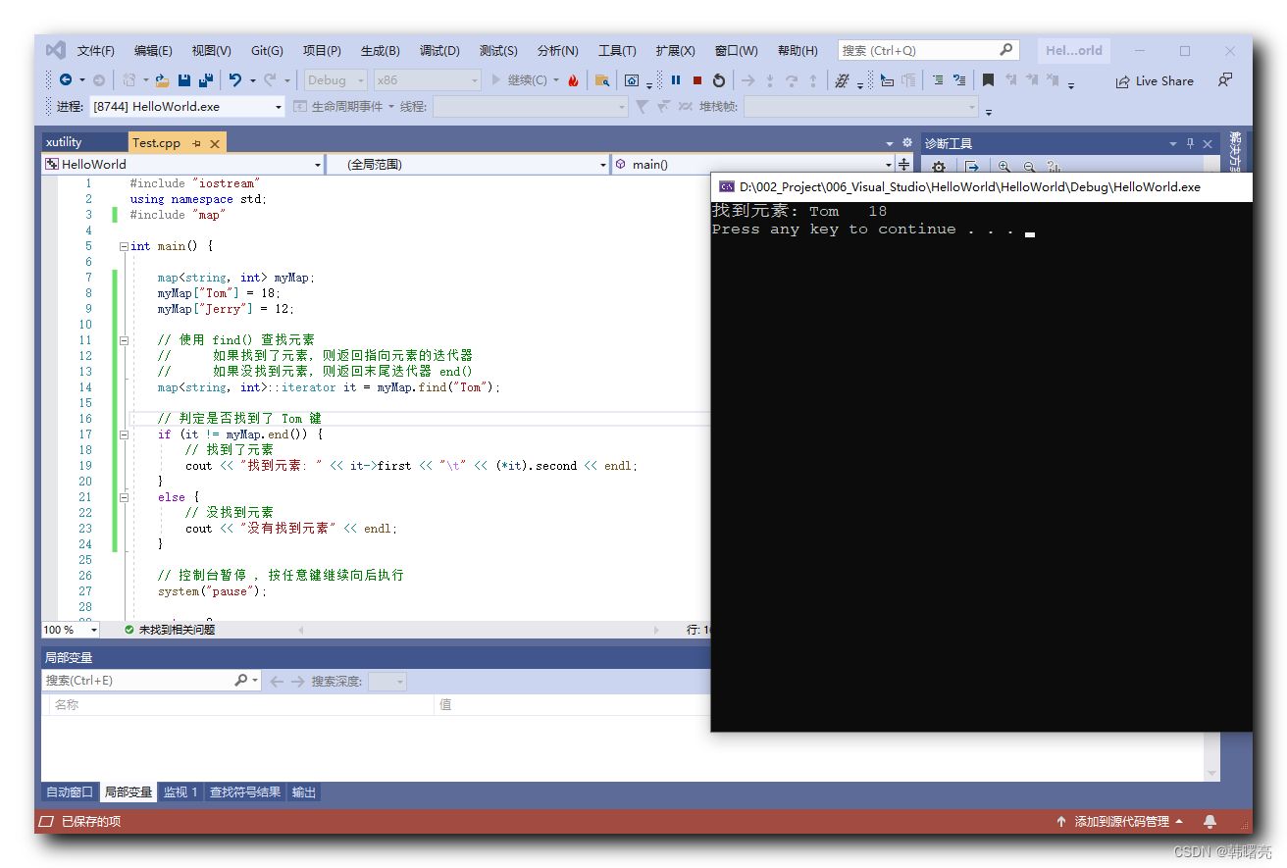Open the Debug configuration dropdown
The width and height of the screenshot is (1287, 868).
[x=335, y=80]
